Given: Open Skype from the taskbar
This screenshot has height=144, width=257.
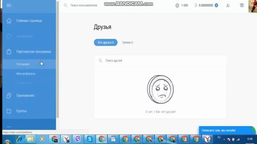Looking at the screenshot, I should [90, 139].
